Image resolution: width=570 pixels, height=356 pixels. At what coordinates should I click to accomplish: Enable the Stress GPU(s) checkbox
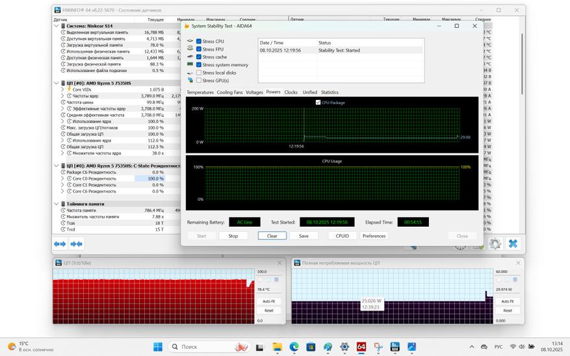[x=199, y=81]
